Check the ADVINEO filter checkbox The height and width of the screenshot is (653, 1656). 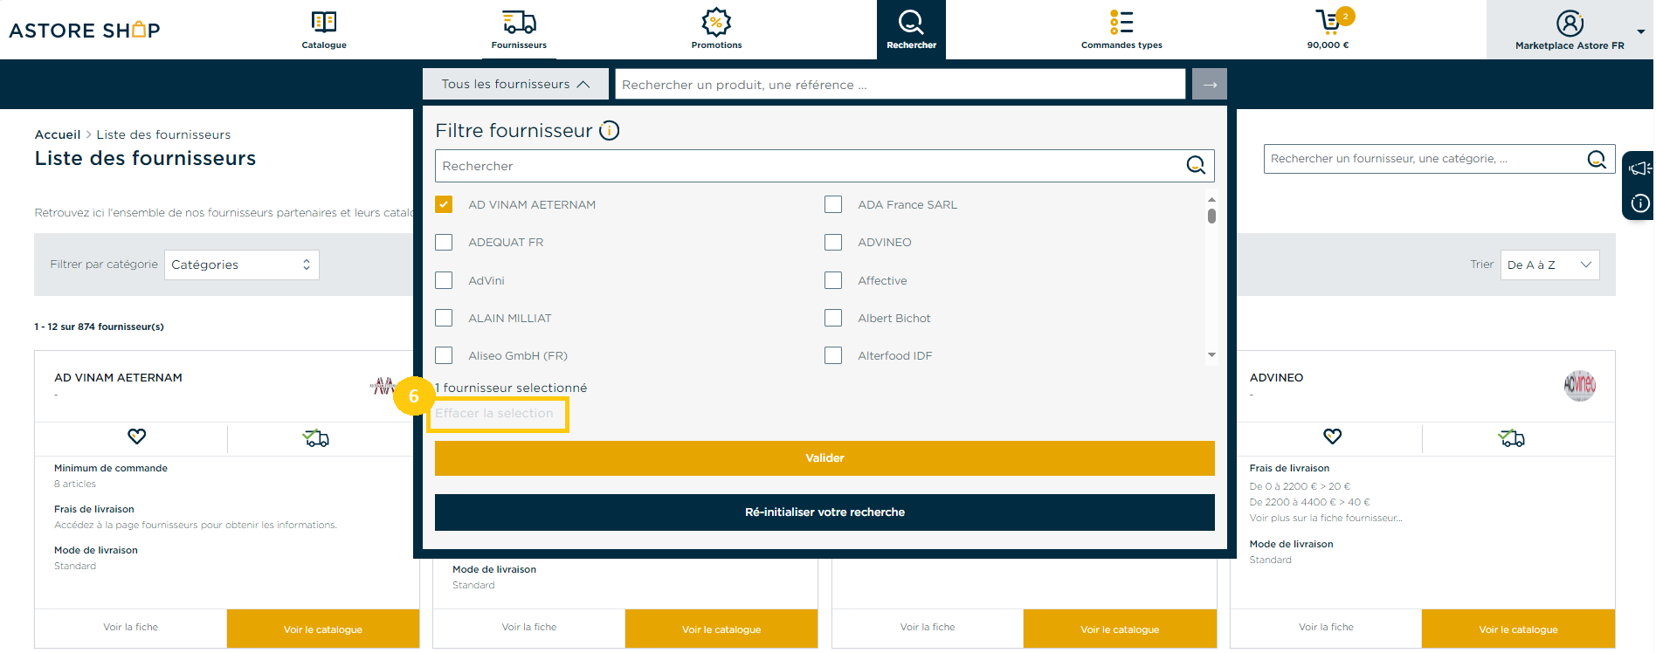[x=833, y=242]
